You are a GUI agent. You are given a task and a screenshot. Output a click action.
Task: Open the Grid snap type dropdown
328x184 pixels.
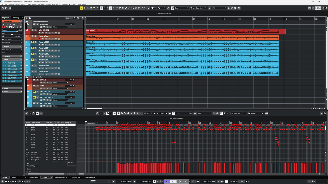[181, 8]
